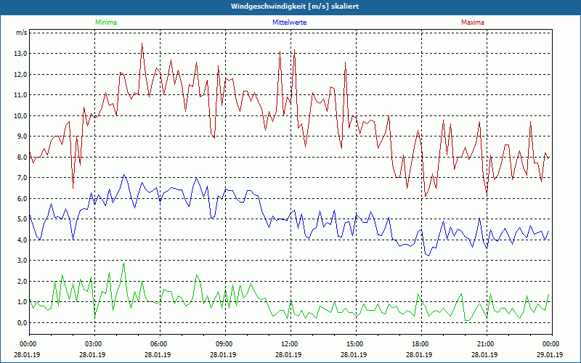
Task: Click the 11,0 y-axis value
Action: tap(21, 95)
